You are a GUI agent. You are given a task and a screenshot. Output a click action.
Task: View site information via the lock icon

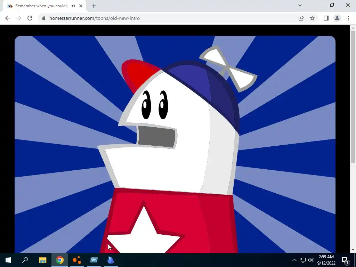click(44, 18)
